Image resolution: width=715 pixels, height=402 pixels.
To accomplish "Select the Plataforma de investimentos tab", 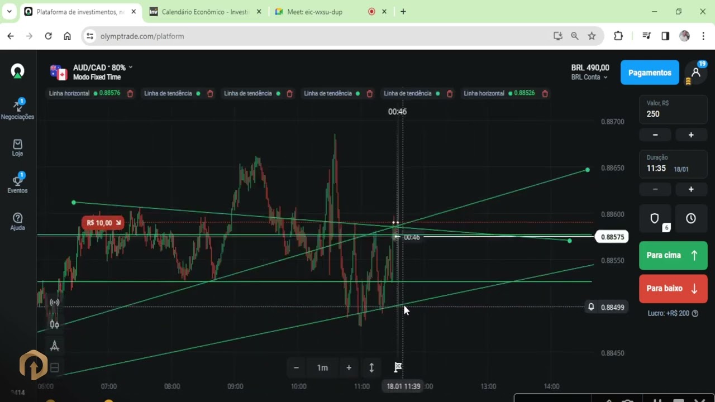I will 82,12.
